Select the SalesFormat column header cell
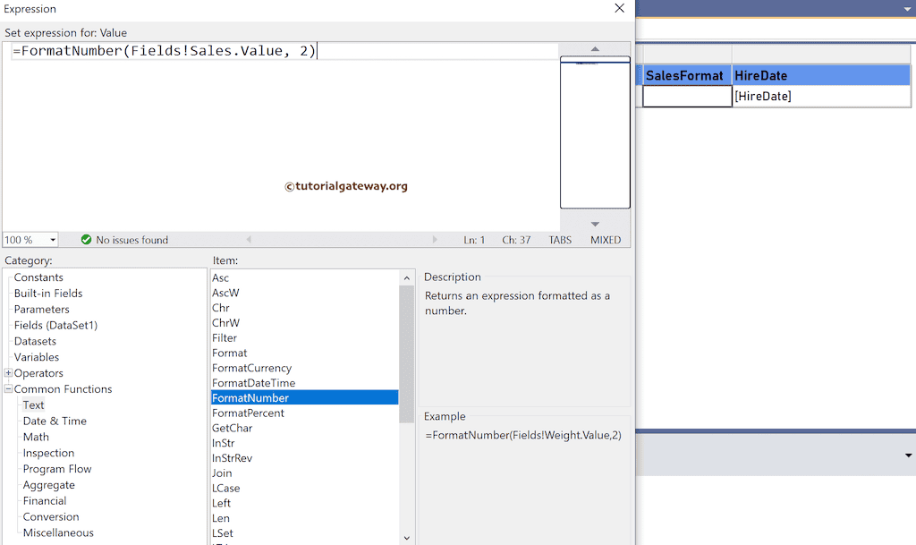 coord(685,75)
